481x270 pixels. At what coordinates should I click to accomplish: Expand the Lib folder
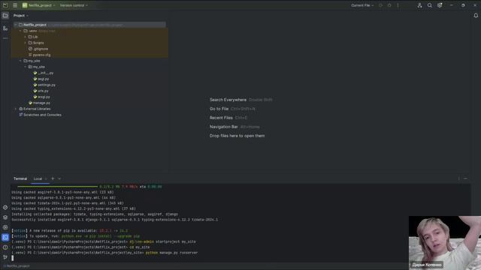25,37
